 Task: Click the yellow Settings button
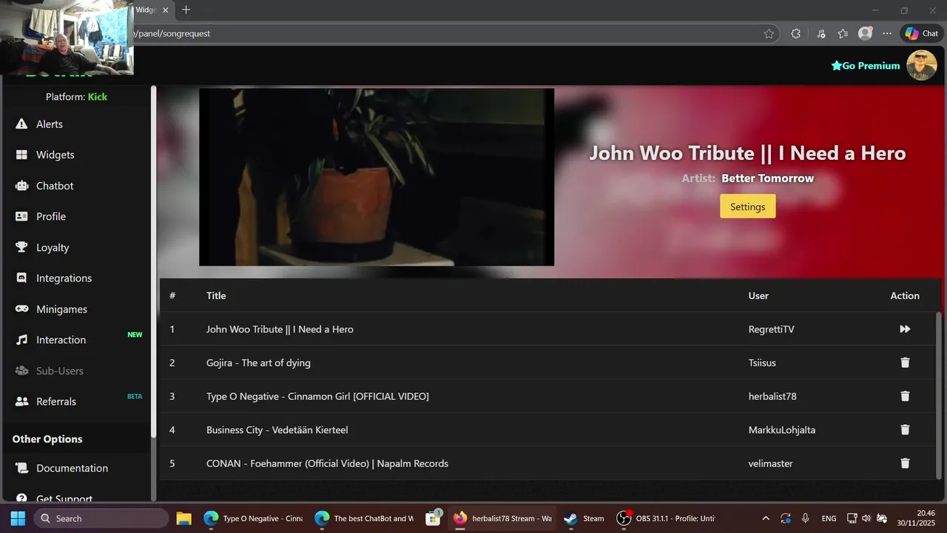(x=747, y=207)
